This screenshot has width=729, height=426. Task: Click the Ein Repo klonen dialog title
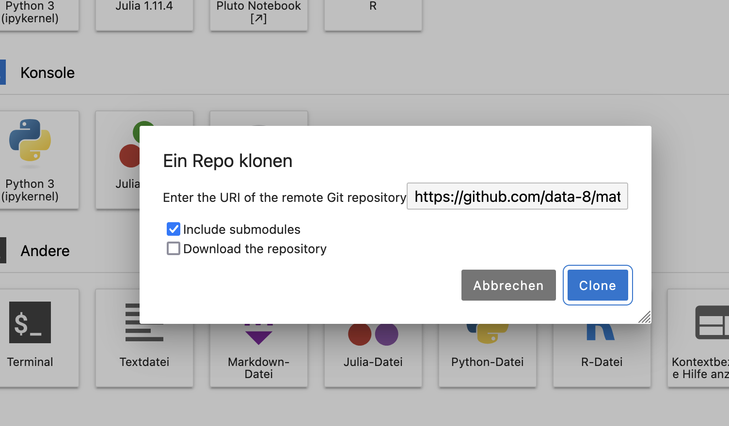pos(228,161)
